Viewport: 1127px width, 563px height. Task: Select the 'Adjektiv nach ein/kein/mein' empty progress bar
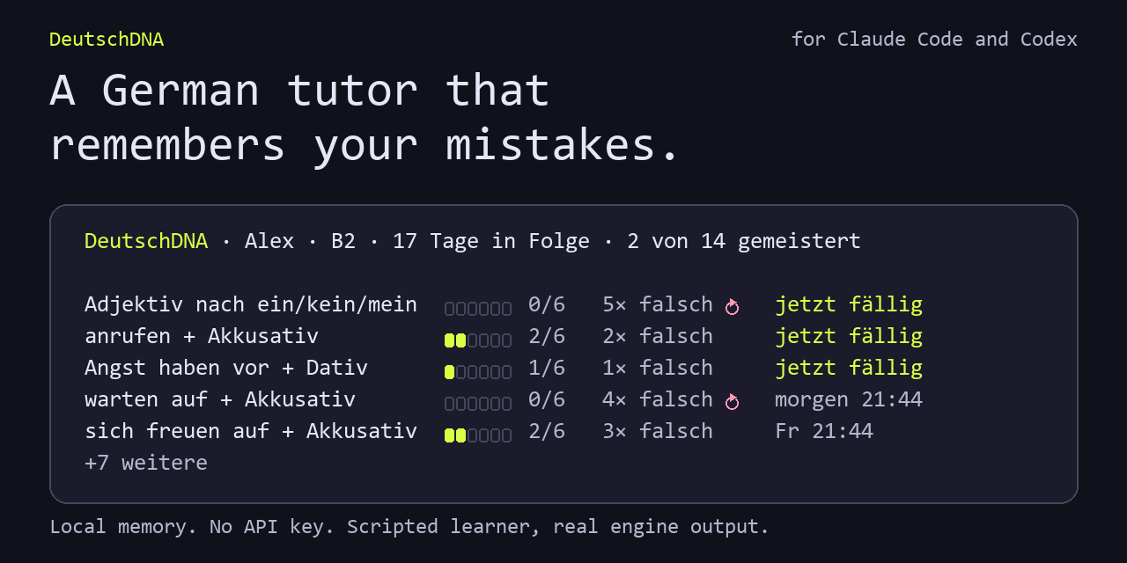[478, 309]
